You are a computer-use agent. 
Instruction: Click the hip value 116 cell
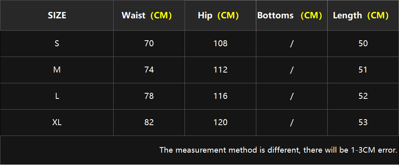[220, 96]
